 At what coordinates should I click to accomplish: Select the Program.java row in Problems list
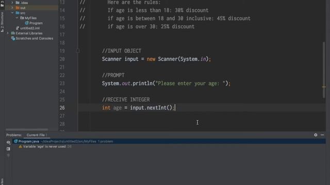pos(169,141)
